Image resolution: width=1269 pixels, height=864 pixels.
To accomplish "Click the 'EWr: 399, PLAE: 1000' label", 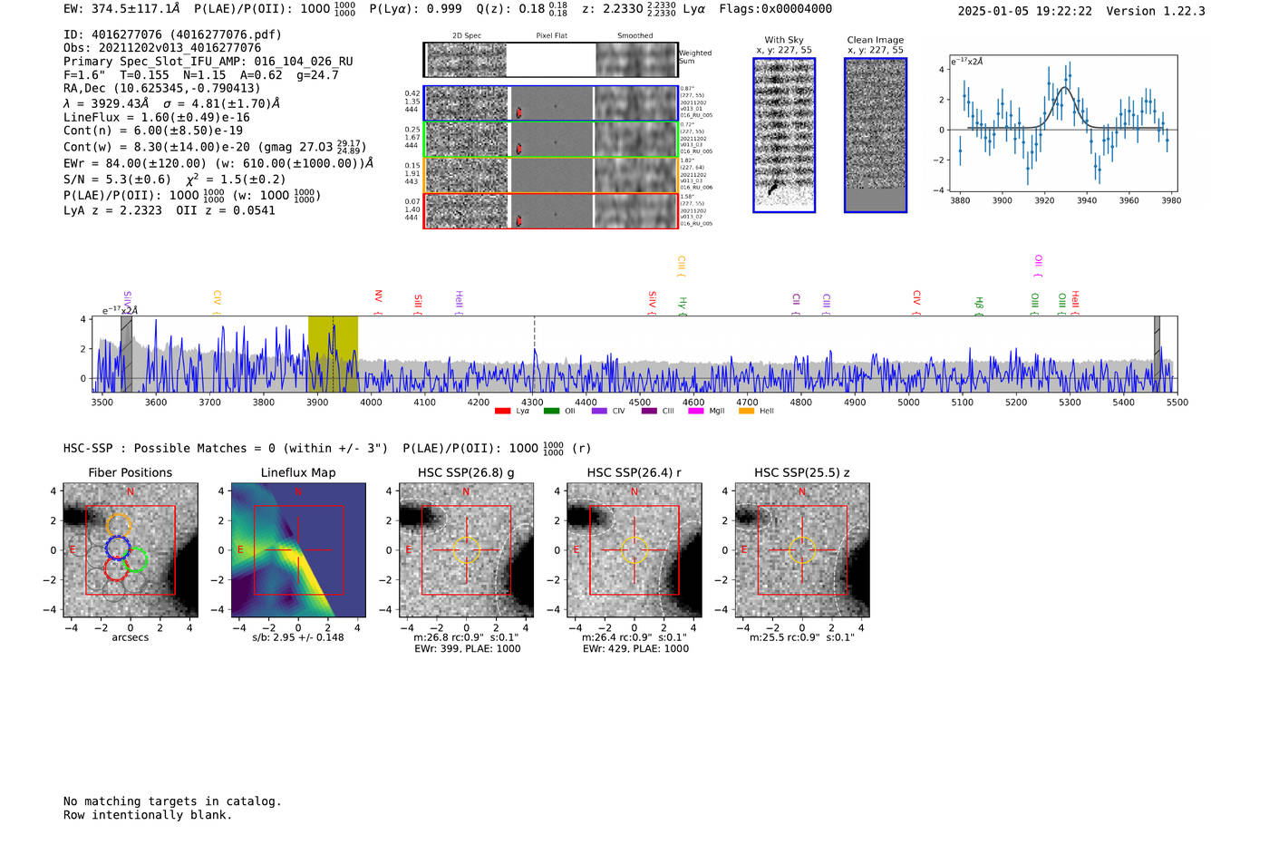I will point(467,649).
